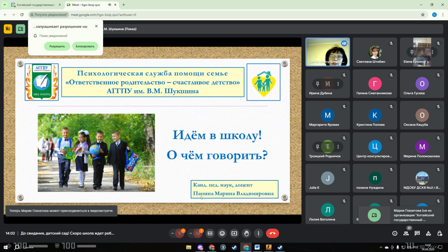Click the meeting title До свидания, детский сад!
This screenshot has height=252, width=448.
click(67, 233)
